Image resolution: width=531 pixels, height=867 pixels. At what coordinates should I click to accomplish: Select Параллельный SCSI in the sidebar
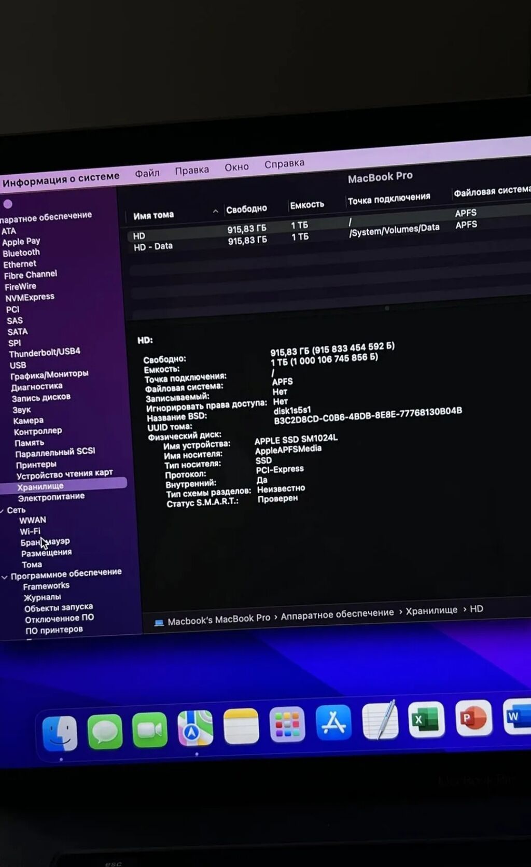[55, 452]
